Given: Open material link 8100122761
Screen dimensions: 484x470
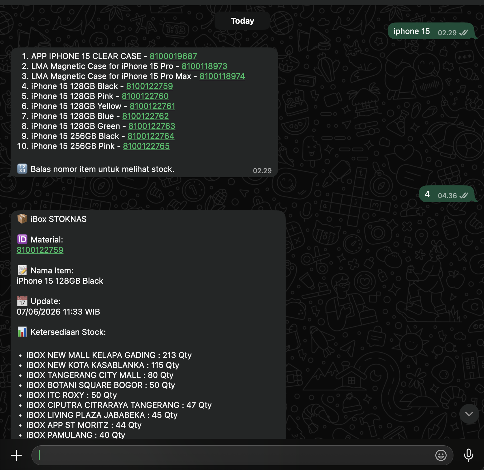Looking at the screenshot, I should point(152,106).
